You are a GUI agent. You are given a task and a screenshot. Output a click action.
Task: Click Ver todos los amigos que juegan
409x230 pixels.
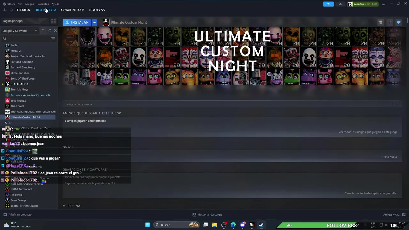[368, 132]
